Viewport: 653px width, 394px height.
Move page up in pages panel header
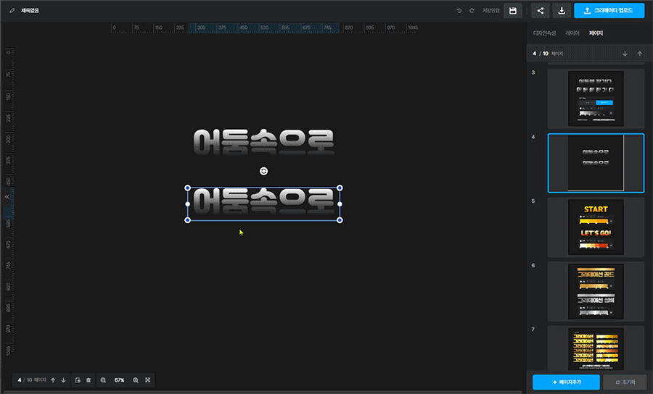639,54
